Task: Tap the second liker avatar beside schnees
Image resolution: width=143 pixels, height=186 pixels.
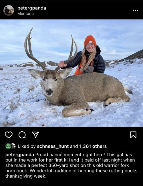Action: tap(13, 146)
